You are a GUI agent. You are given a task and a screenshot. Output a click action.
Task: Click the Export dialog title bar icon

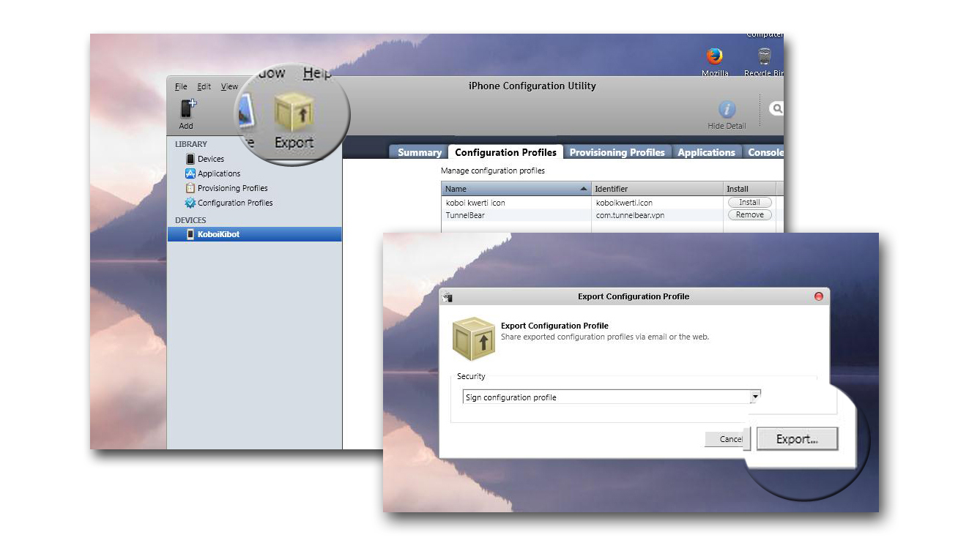click(x=448, y=296)
